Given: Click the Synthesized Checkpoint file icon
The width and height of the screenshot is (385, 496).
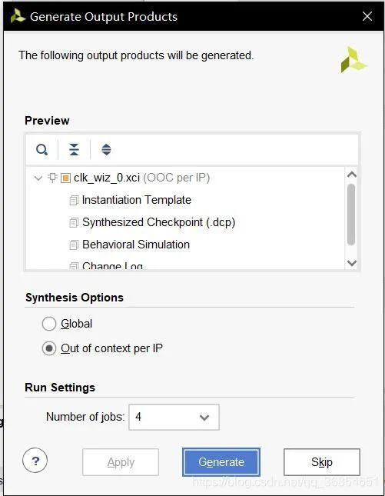Looking at the screenshot, I should (74, 222).
